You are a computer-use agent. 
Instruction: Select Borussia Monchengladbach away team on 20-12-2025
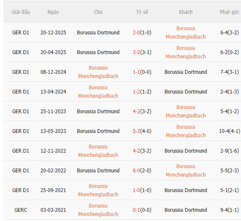186,33
